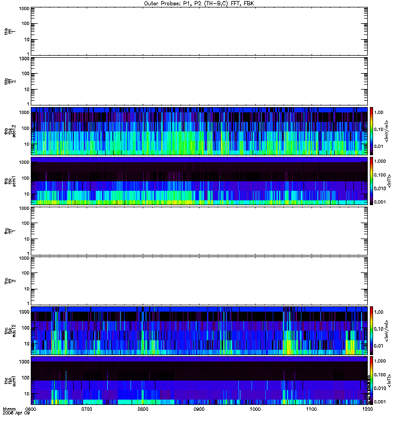Select the thc fbk edc12 color bar
Screen dimensions: 398x424
(x=371, y=330)
